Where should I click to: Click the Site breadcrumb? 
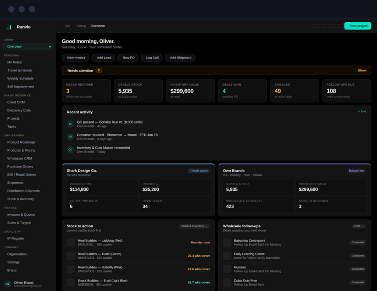tap(68, 26)
